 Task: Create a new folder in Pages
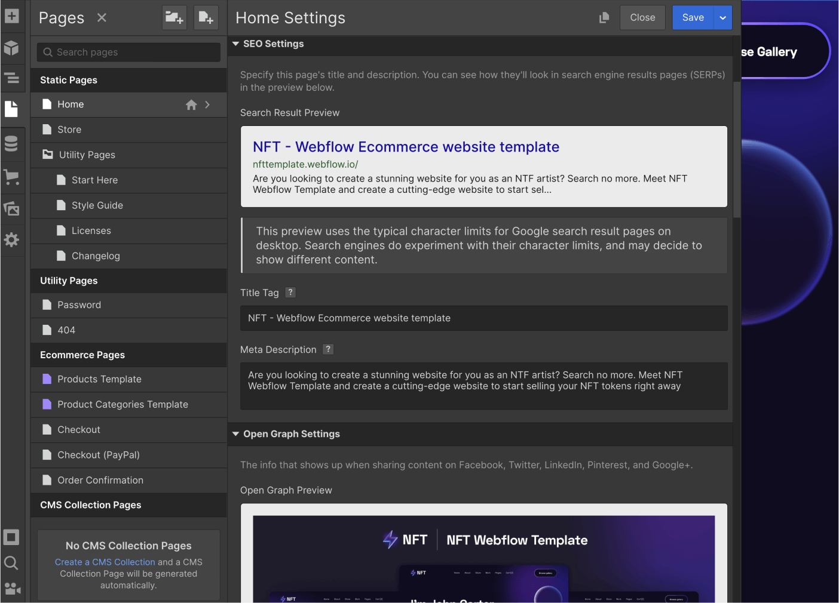click(x=174, y=17)
